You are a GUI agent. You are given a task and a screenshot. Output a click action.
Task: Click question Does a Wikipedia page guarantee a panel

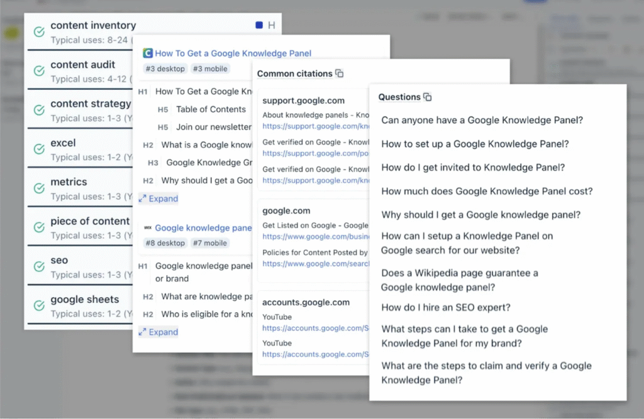click(x=460, y=280)
